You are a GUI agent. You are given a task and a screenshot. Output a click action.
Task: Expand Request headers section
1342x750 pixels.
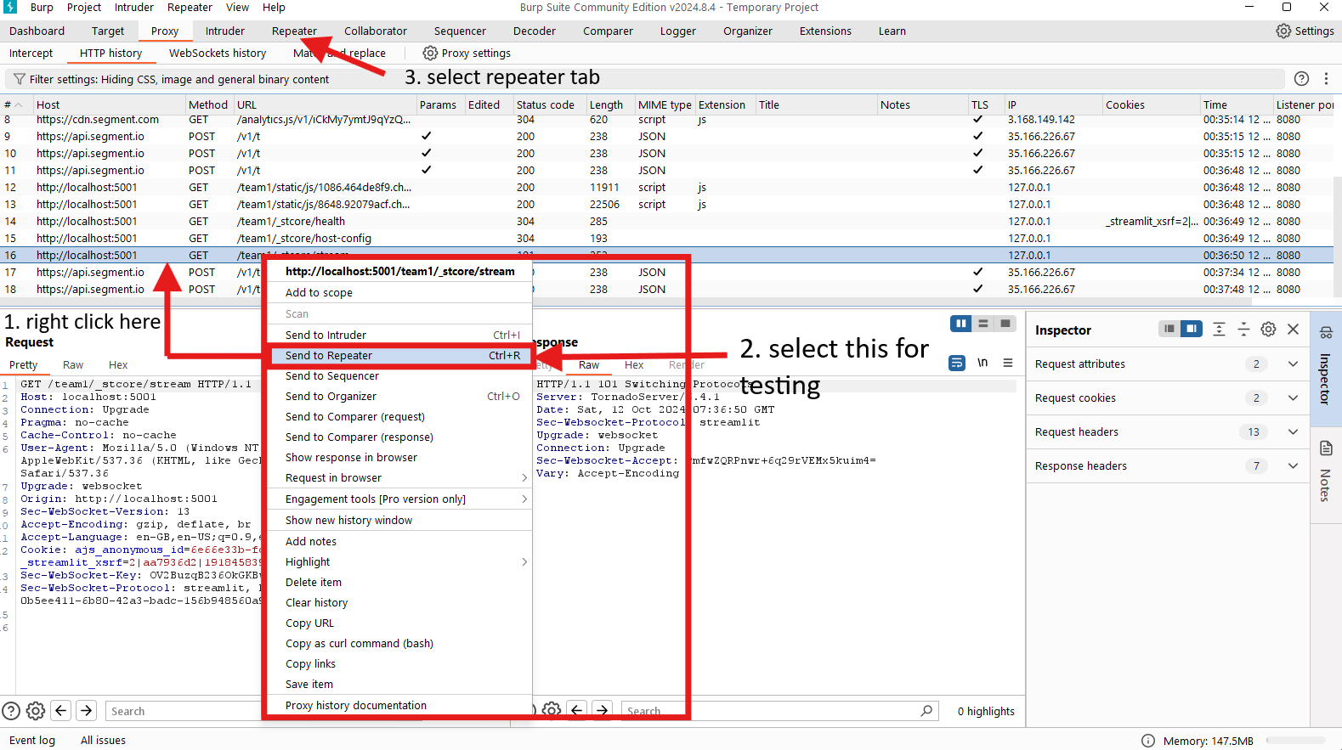tap(1293, 431)
